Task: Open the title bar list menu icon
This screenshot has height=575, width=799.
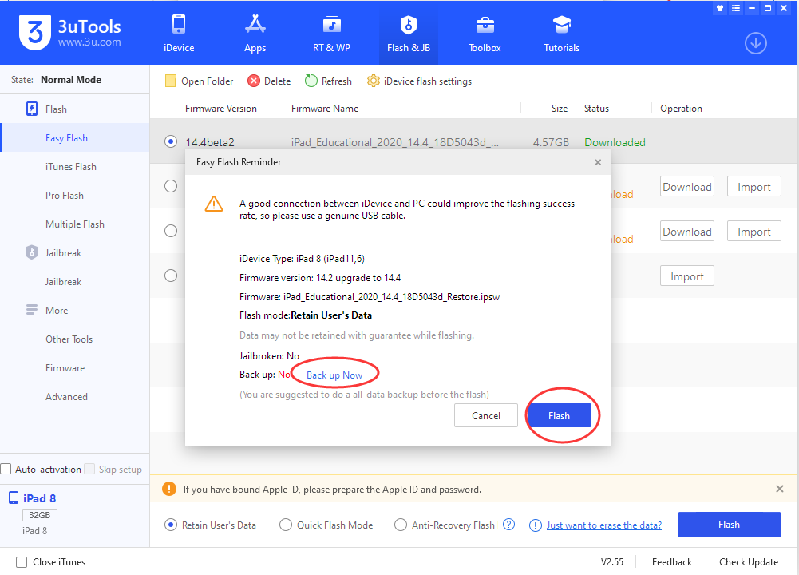Action: click(736, 8)
